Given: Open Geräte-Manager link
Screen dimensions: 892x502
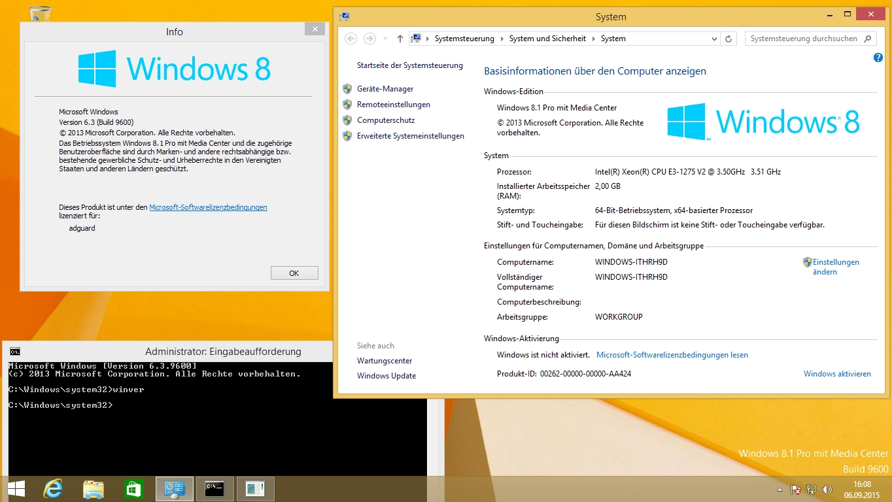Looking at the screenshot, I should point(385,89).
